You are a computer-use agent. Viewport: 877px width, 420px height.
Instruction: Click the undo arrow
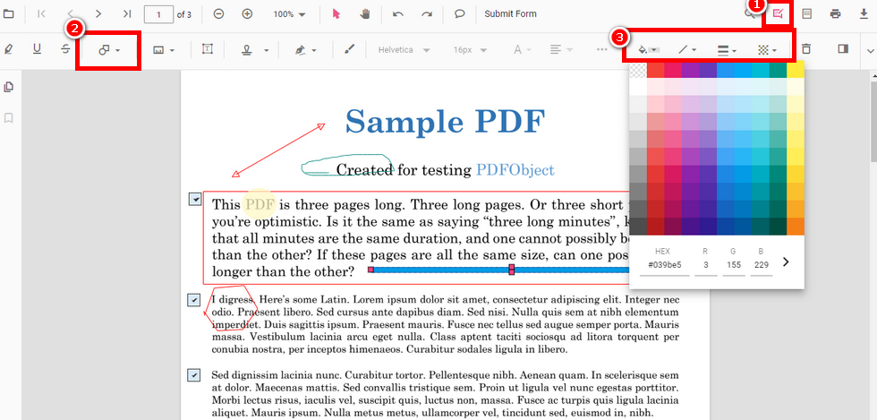[x=398, y=14]
